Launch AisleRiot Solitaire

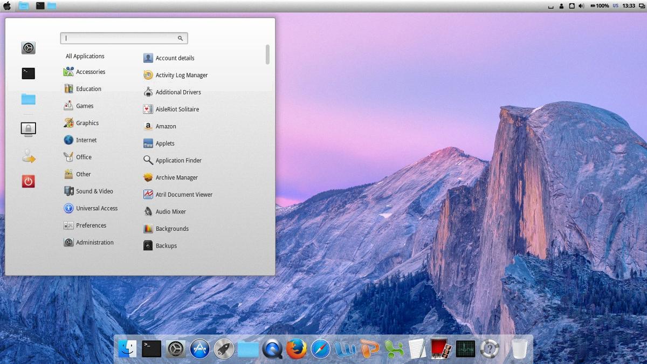pyautogui.click(x=177, y=109)
